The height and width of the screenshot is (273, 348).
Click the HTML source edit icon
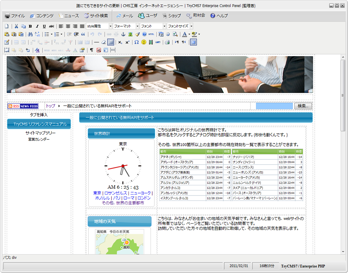click(151, 34)
